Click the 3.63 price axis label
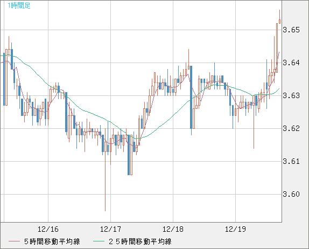Viewport: 309px width, 249px height. click(291, 96)
